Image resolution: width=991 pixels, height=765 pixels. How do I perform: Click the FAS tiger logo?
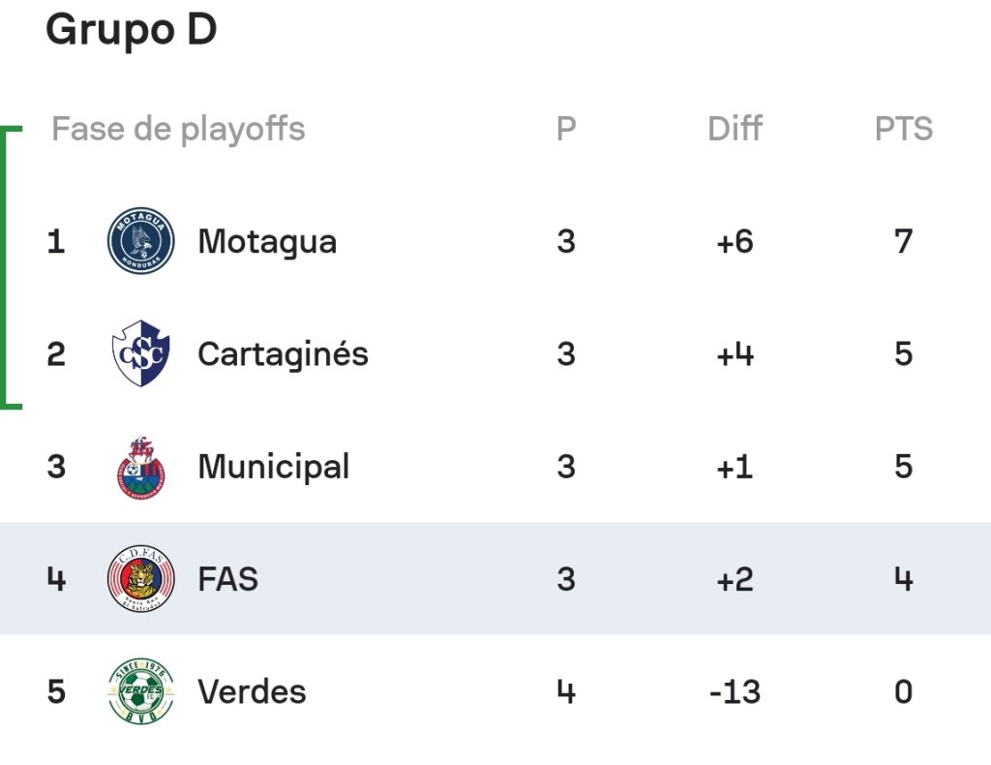pyautogui.click(x=141, y=578)
